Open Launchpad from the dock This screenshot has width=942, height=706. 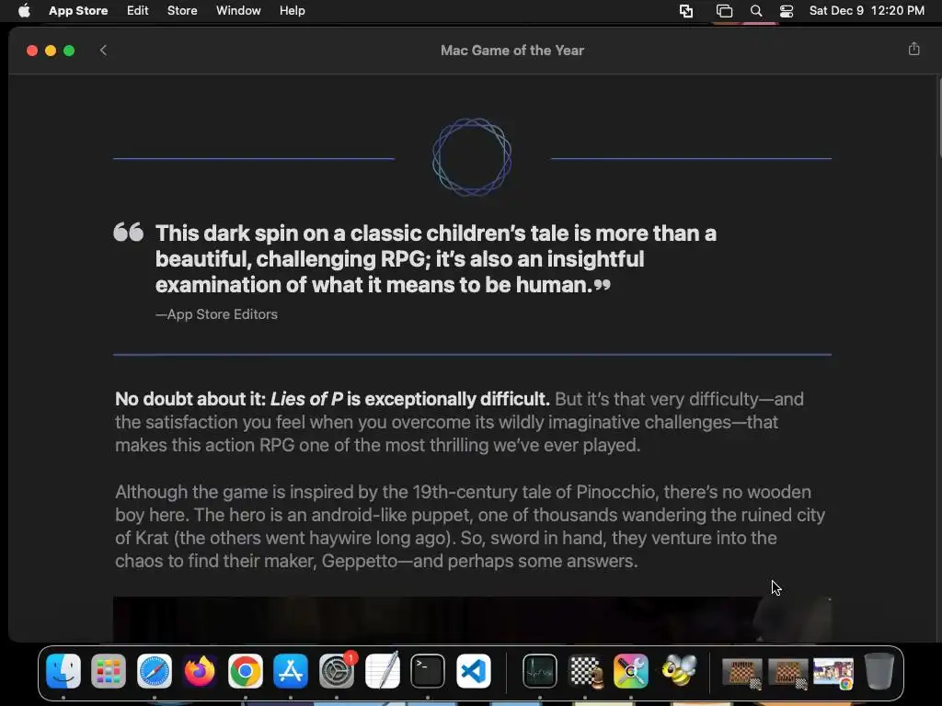pos(109,670)
